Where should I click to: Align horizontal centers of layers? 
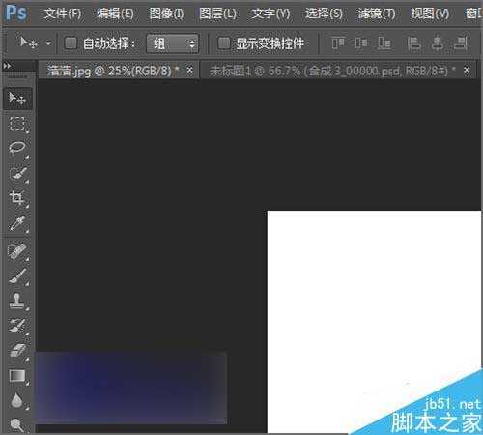click(438, 43)
